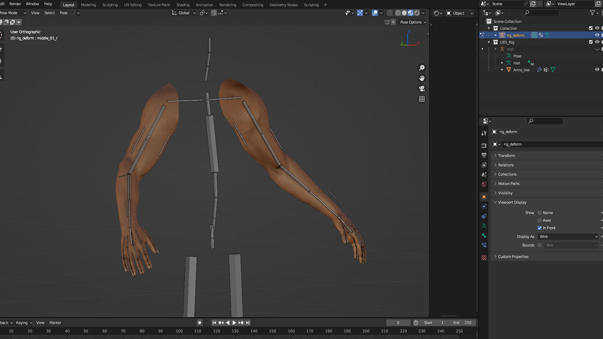Viewport: 603px width, 339px height.
Task: Click the pin scene icon
Action: coord(526,4)
